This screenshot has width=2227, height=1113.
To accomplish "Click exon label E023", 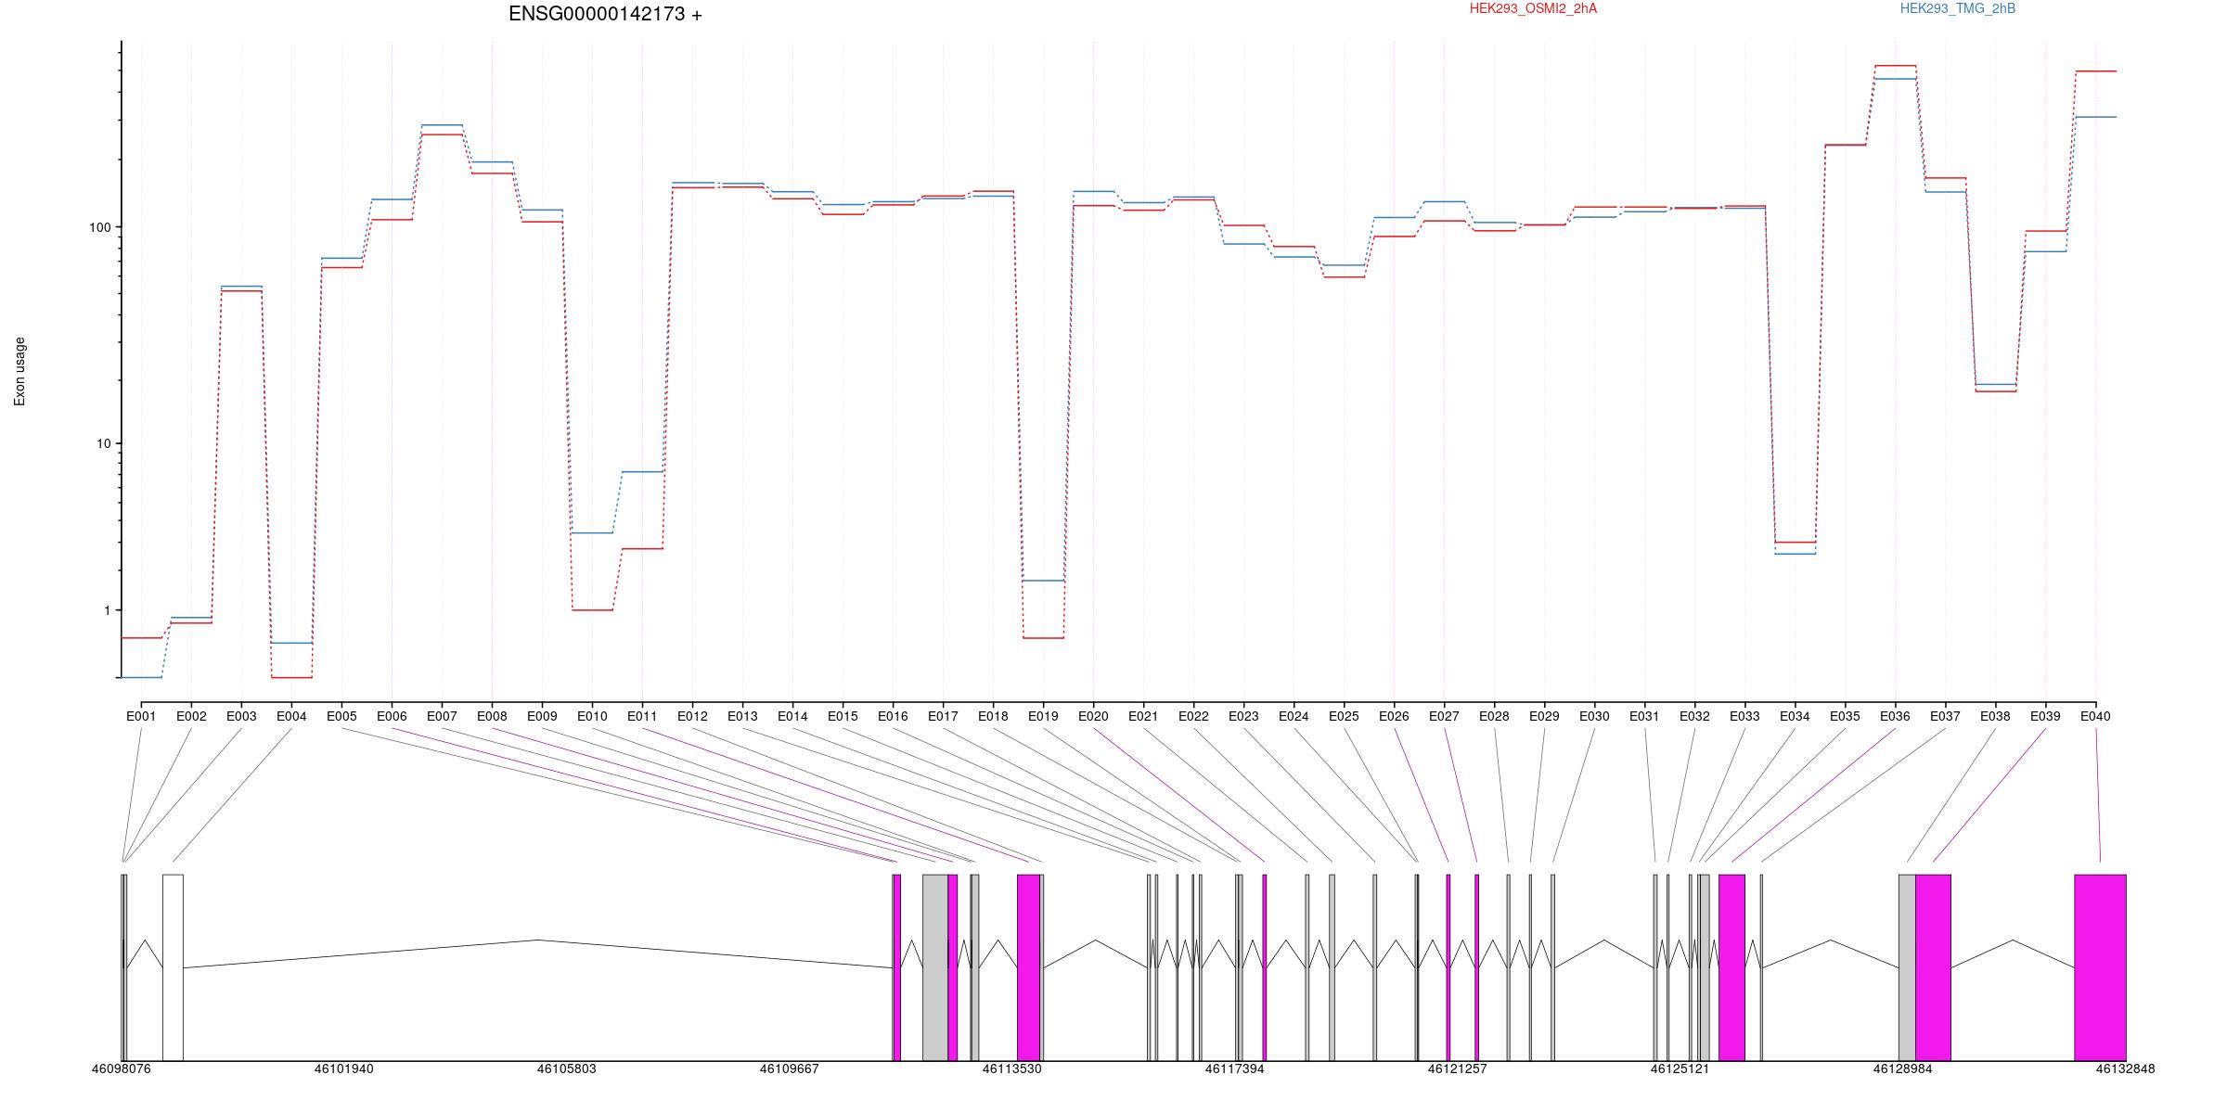I will 1243,716.
